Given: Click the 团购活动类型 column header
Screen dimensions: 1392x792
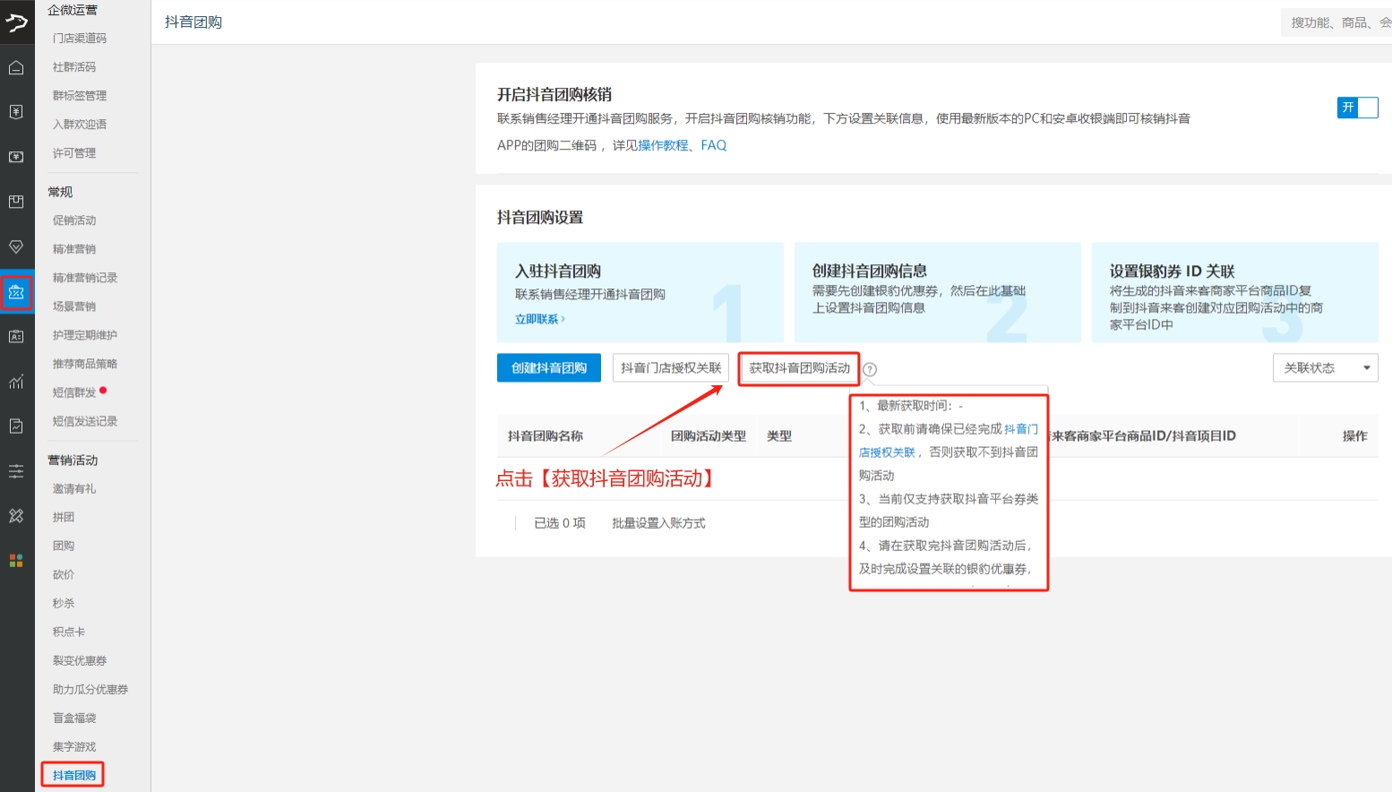Looking at the screenshot, I should click(709, 436).
